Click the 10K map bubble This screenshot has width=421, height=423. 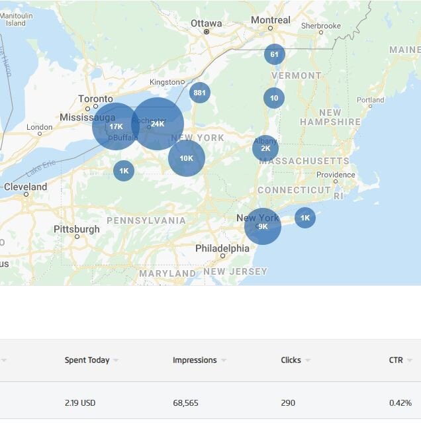click(186, 158)
